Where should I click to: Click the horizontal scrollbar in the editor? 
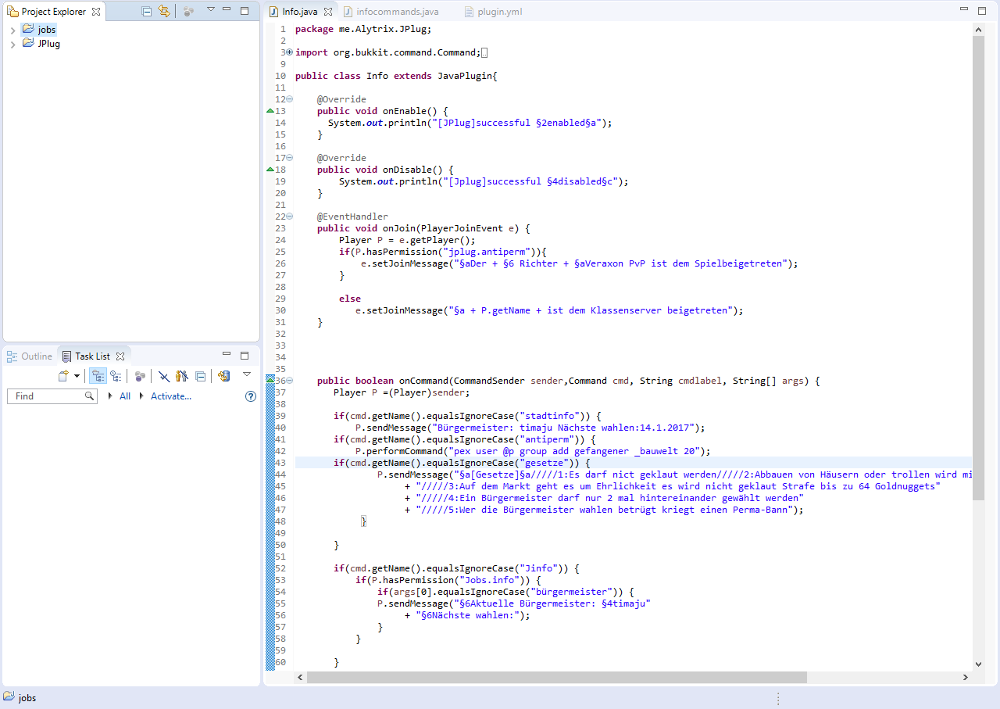tap(556, 678)
